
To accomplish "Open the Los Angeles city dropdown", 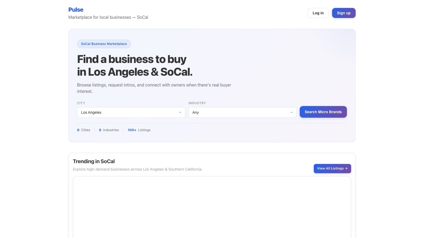I will [x=131, y=112].
